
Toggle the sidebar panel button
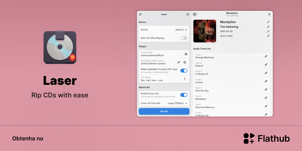195,14
